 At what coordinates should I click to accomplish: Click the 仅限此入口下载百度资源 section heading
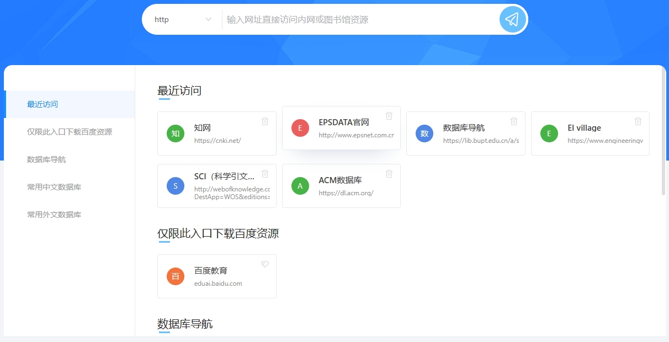218,233
